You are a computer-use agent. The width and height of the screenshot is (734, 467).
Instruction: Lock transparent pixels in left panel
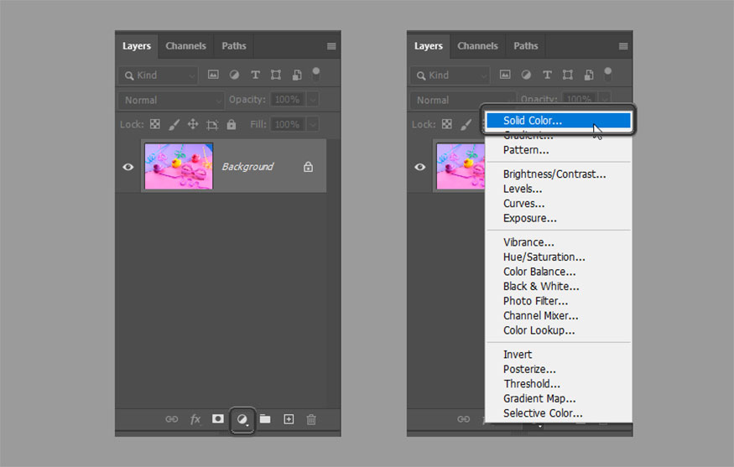(x=155, y=124)
